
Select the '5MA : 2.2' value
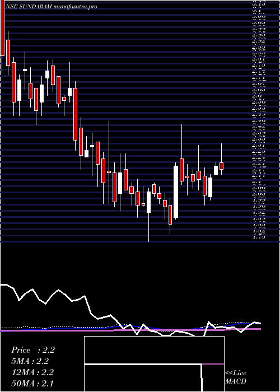(x=30, y=361)
